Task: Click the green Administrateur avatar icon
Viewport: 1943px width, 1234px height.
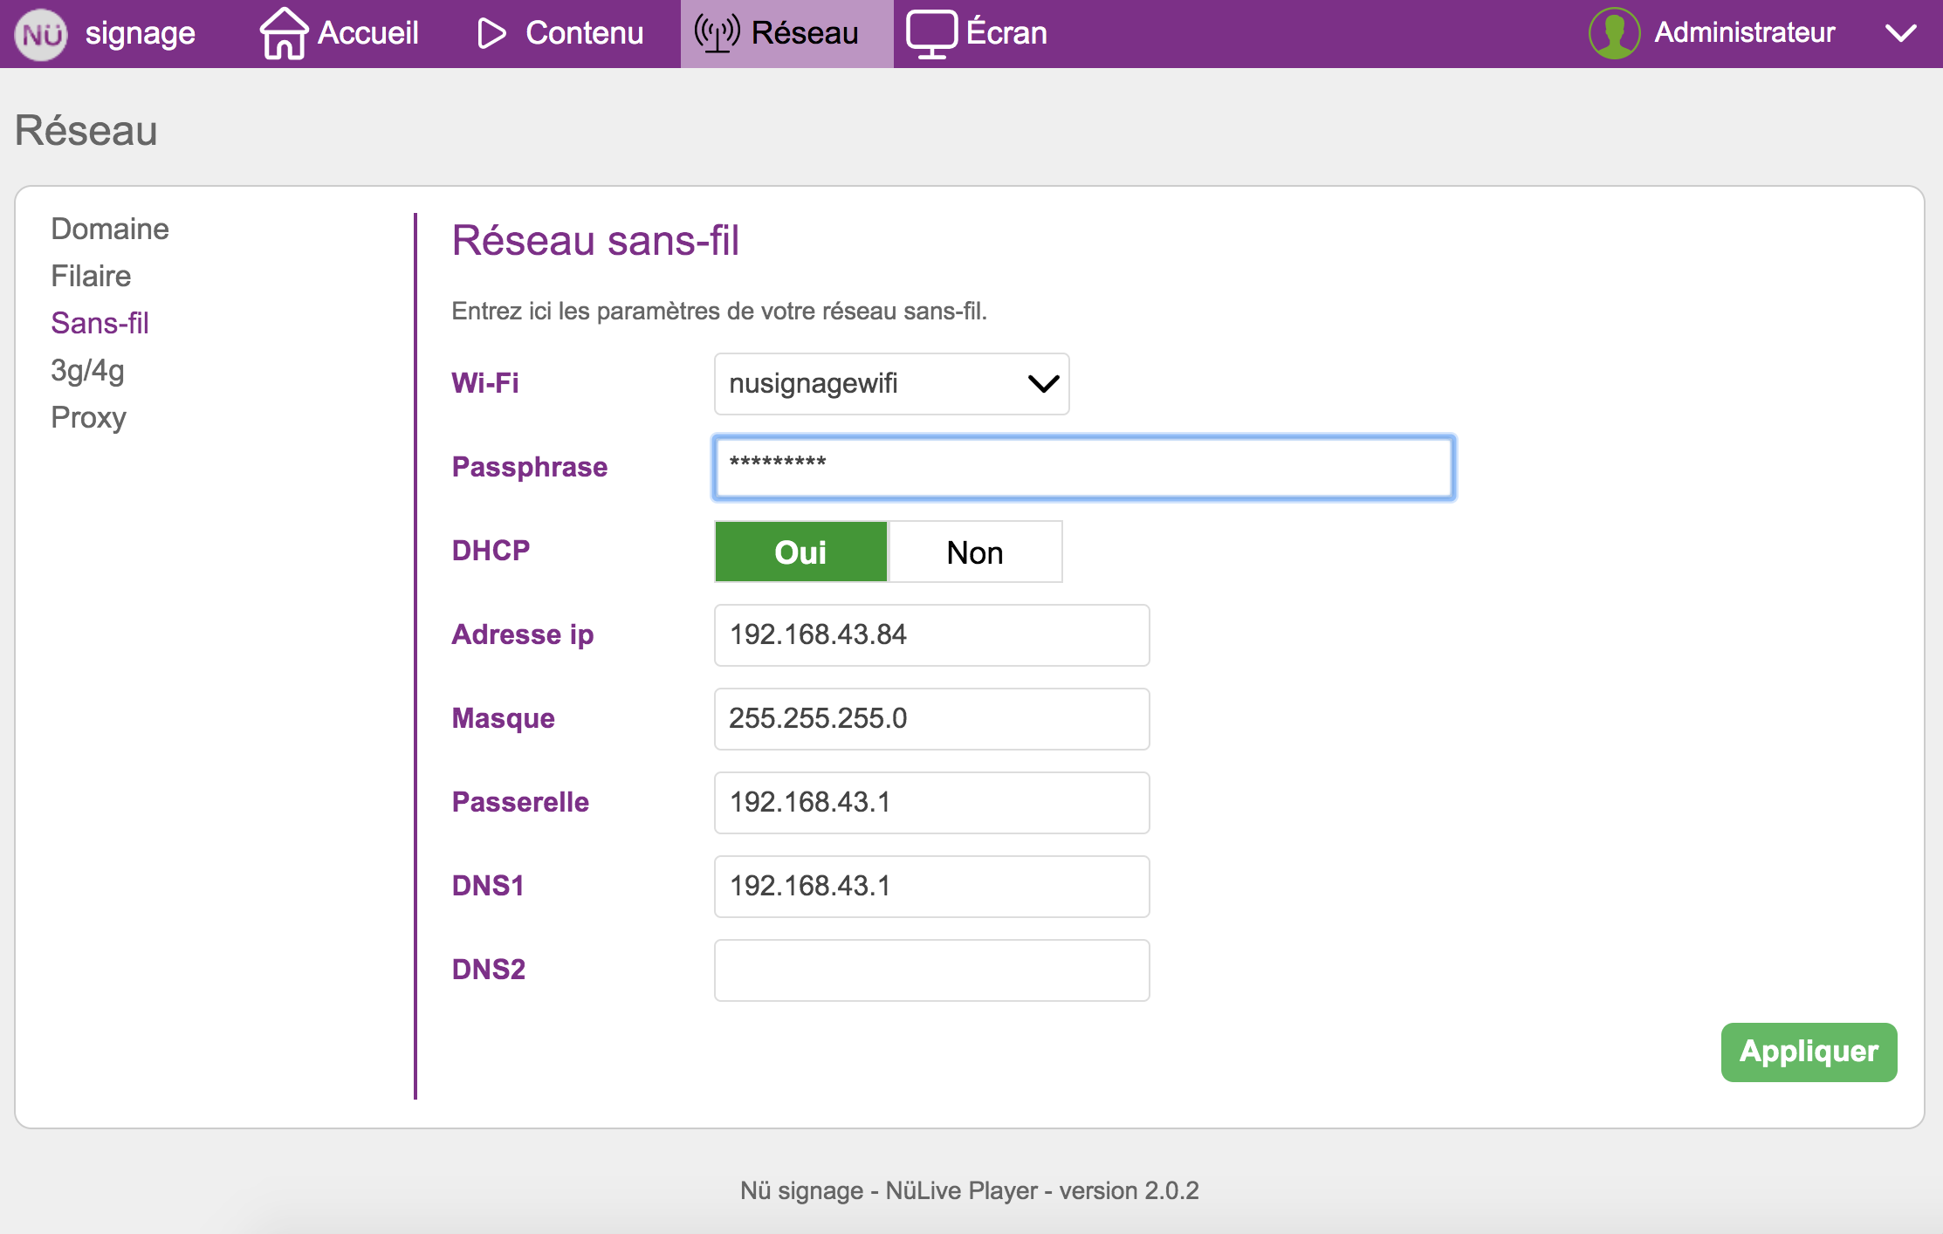Action: click(x=1614, y=33)
